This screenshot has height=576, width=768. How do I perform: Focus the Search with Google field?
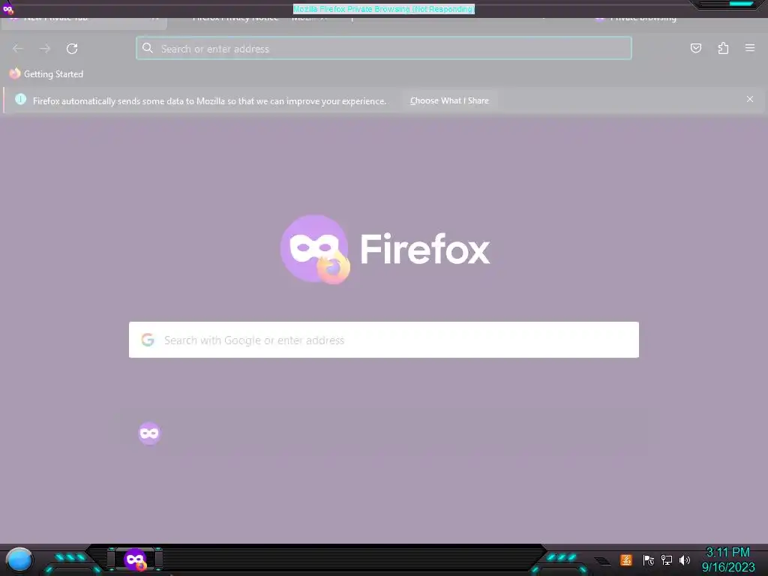pyautogui.click(x=384, y=340)
